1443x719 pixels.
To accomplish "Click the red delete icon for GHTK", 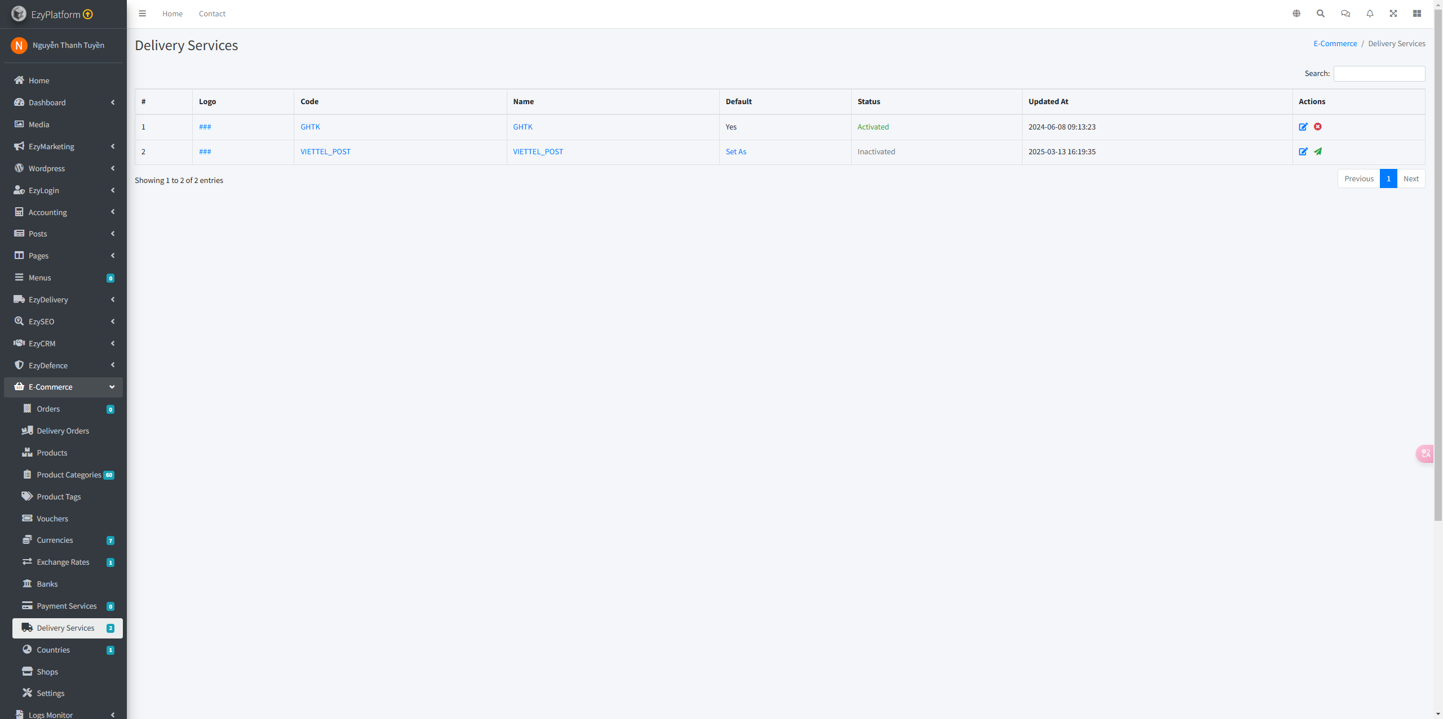I will [1317, 127].
